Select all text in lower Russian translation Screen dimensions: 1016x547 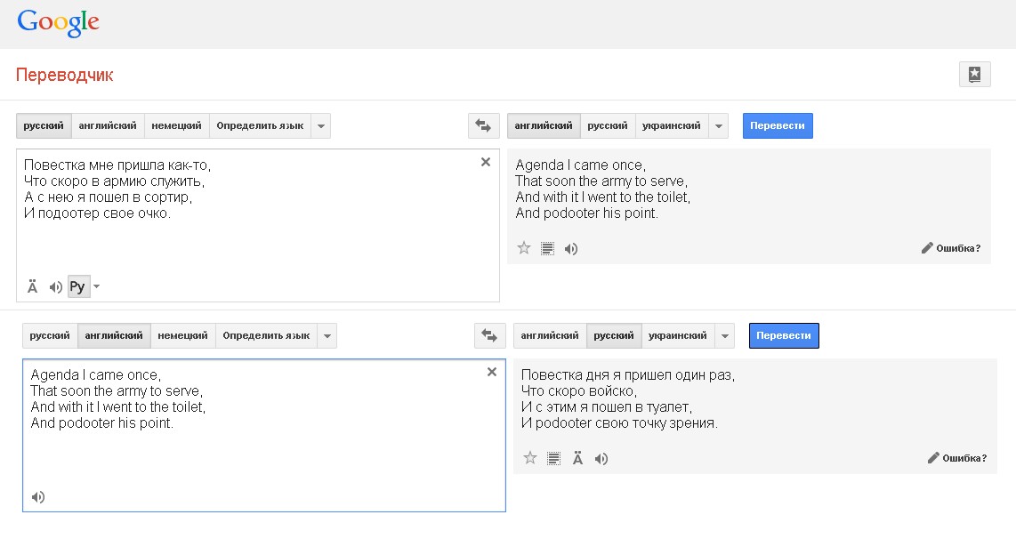pyautogui.click(x=553, y=459)
